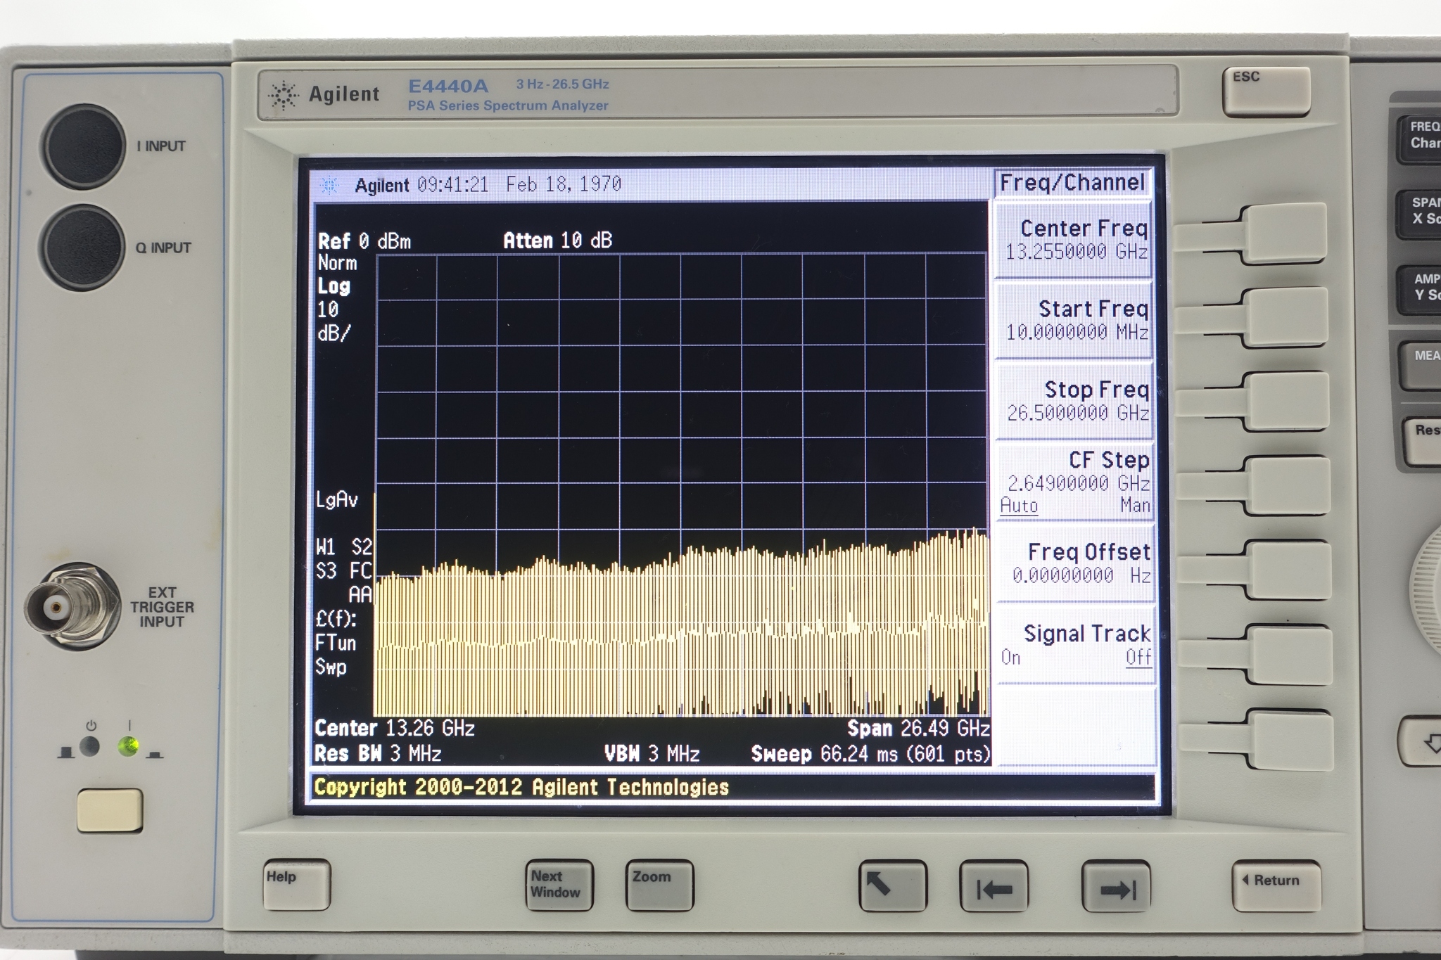Screen dimensions: 1441x960
Task: Select softkey beside CF Step
Action: [x=1288, y=485]
